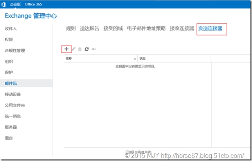Click the Office logo icon at top left
Viewport: 252px width, 161px height.
4,4
